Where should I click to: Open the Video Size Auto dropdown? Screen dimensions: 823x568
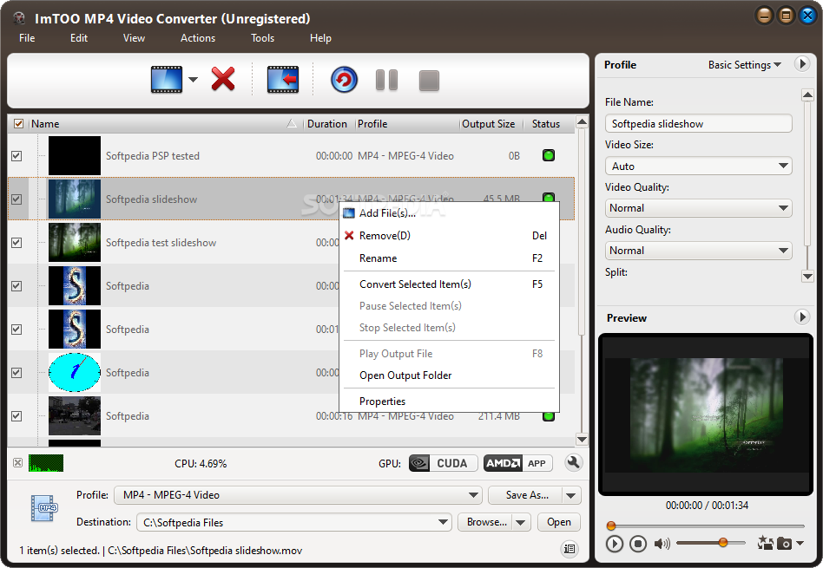(698, 166)
